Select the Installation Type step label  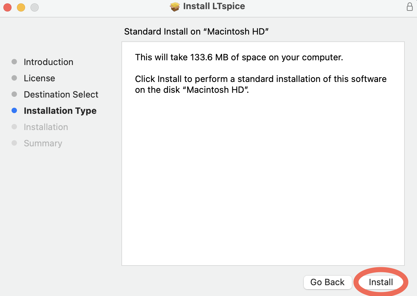click(60, 111)
